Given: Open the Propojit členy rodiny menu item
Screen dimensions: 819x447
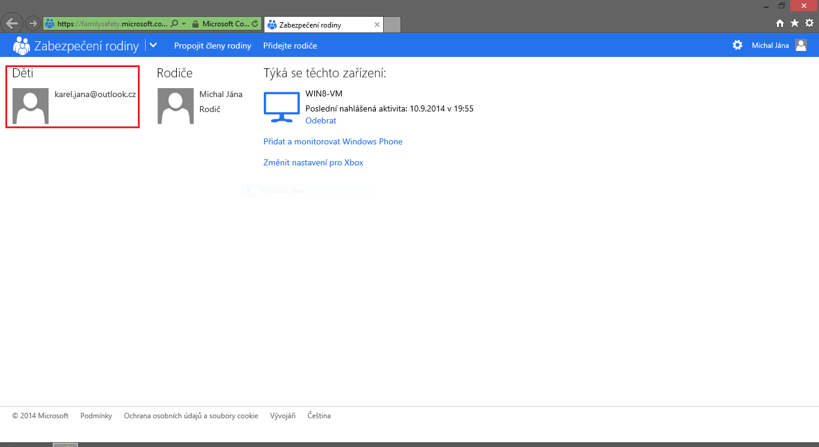Looking at the screenshot, I should [x=212, y=46].
